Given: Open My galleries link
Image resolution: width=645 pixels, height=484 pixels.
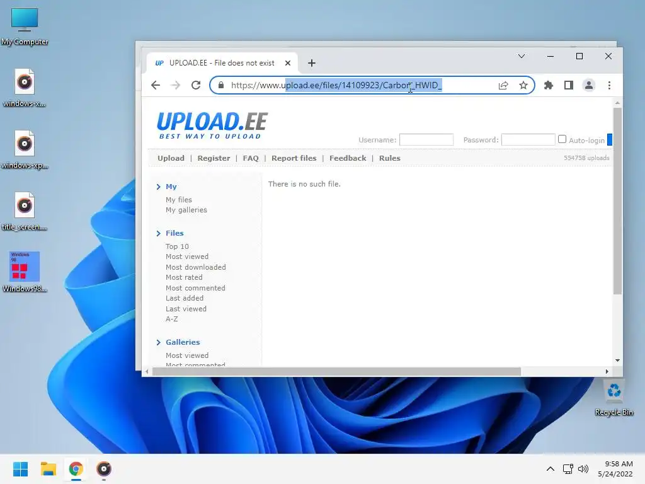Looking at the screenshot, I should pyautogui.click(x=186, y=210).
